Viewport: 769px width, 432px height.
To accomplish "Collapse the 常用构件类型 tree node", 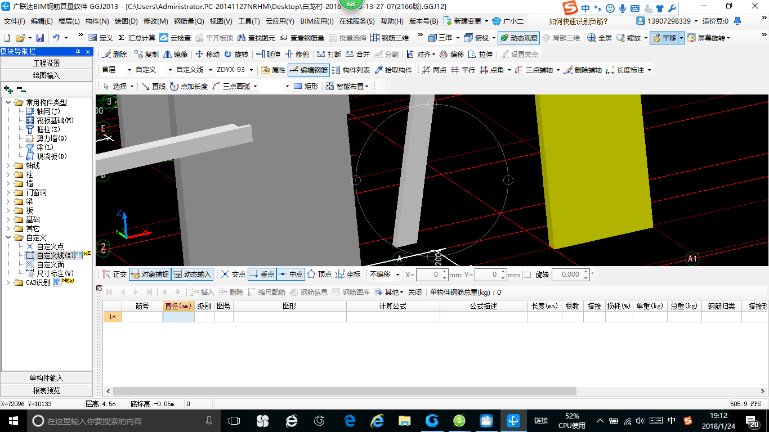I will (8, 102).
